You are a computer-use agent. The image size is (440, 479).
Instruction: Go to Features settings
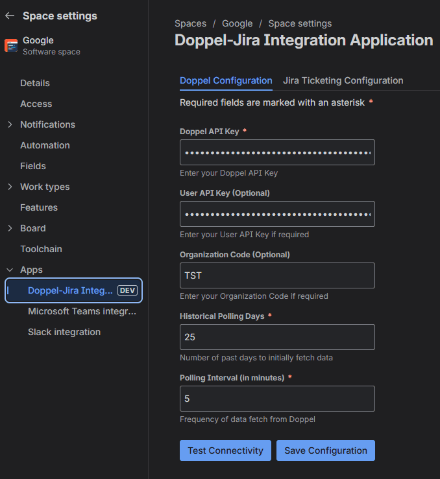tap(39, 207)
